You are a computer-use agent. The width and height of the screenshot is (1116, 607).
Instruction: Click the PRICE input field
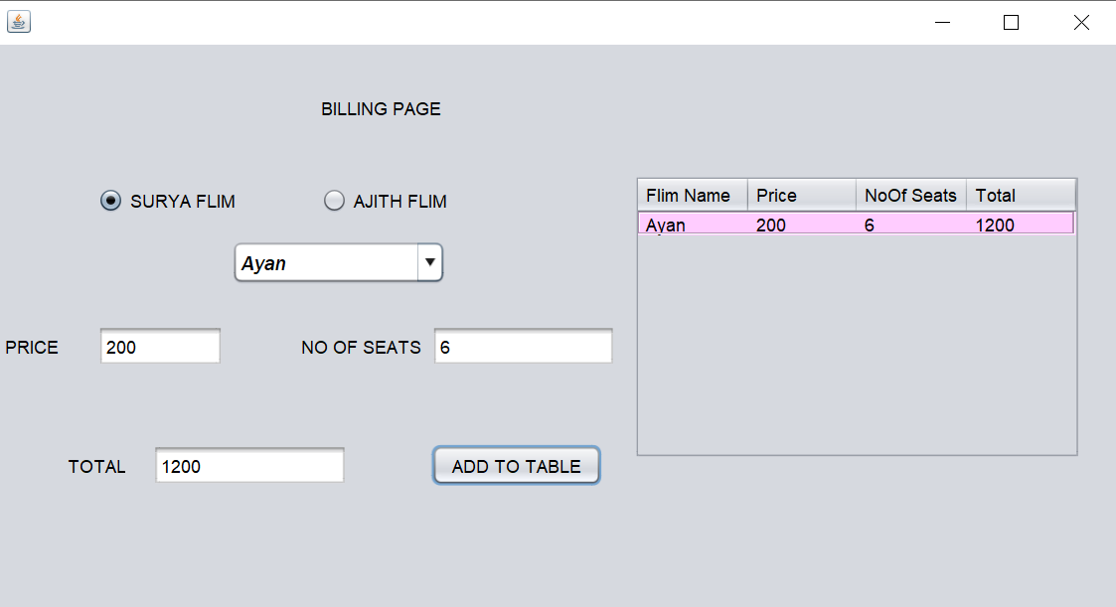(x=160, y=348)
